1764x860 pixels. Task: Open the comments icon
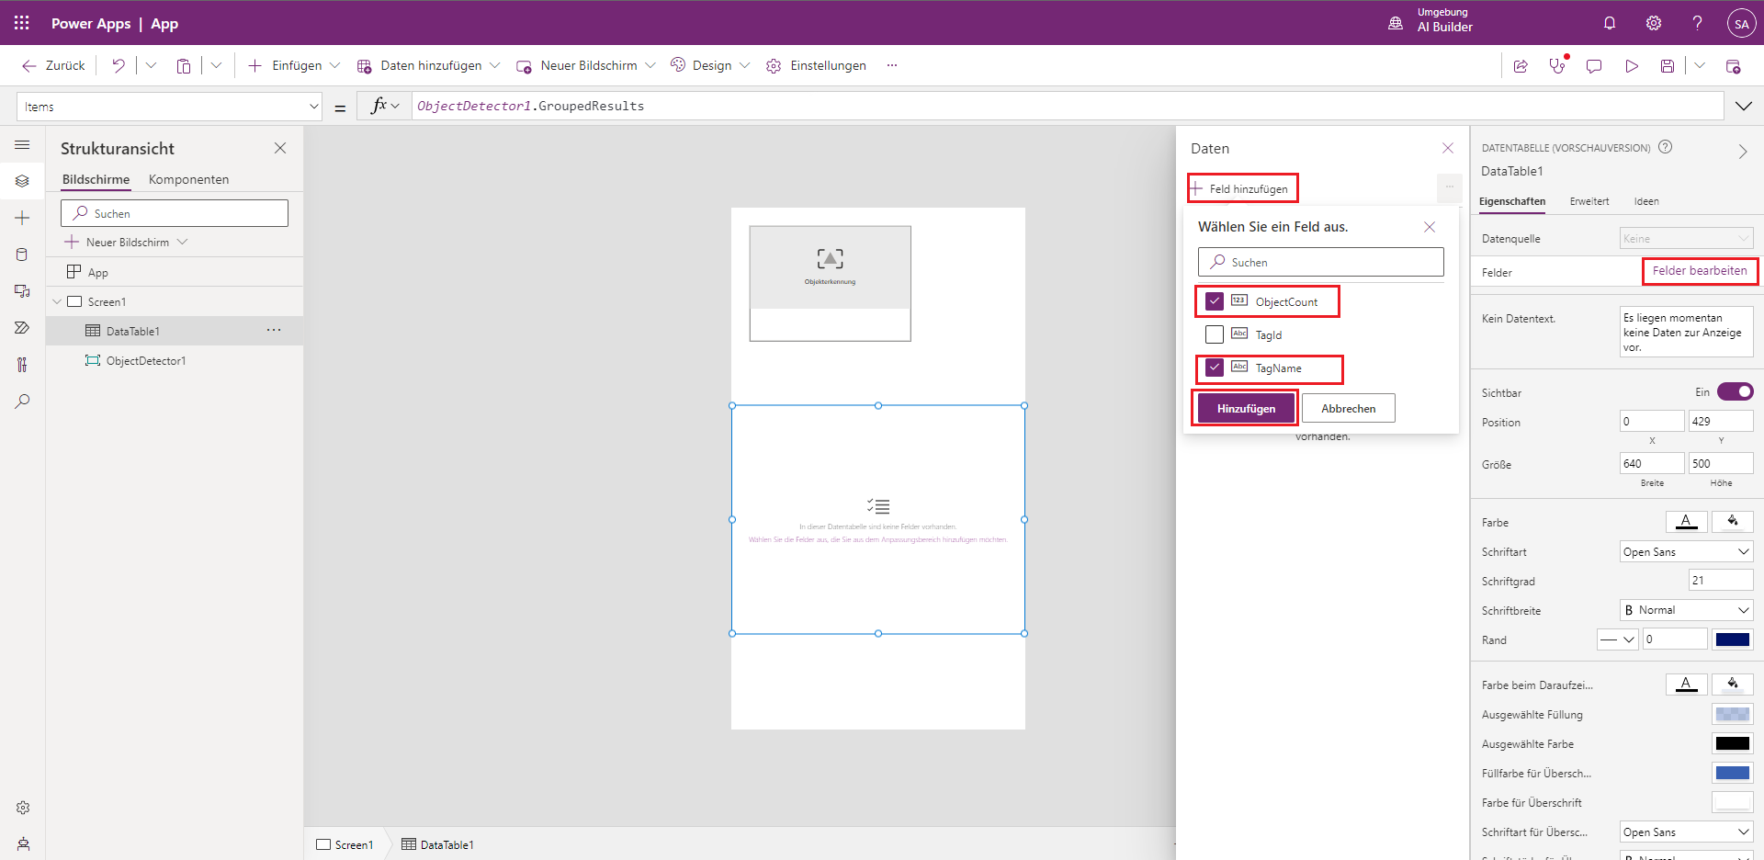(1594, 66)
